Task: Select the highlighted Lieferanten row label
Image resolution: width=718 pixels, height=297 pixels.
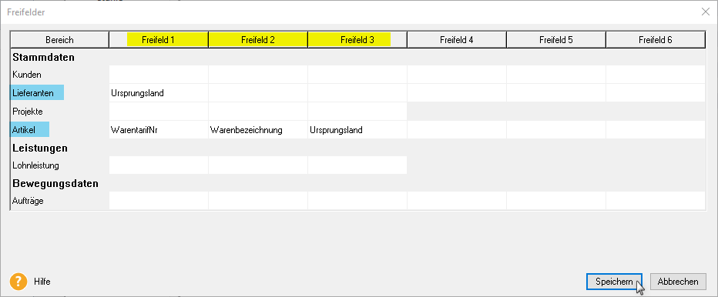Action: click(37, 93)
